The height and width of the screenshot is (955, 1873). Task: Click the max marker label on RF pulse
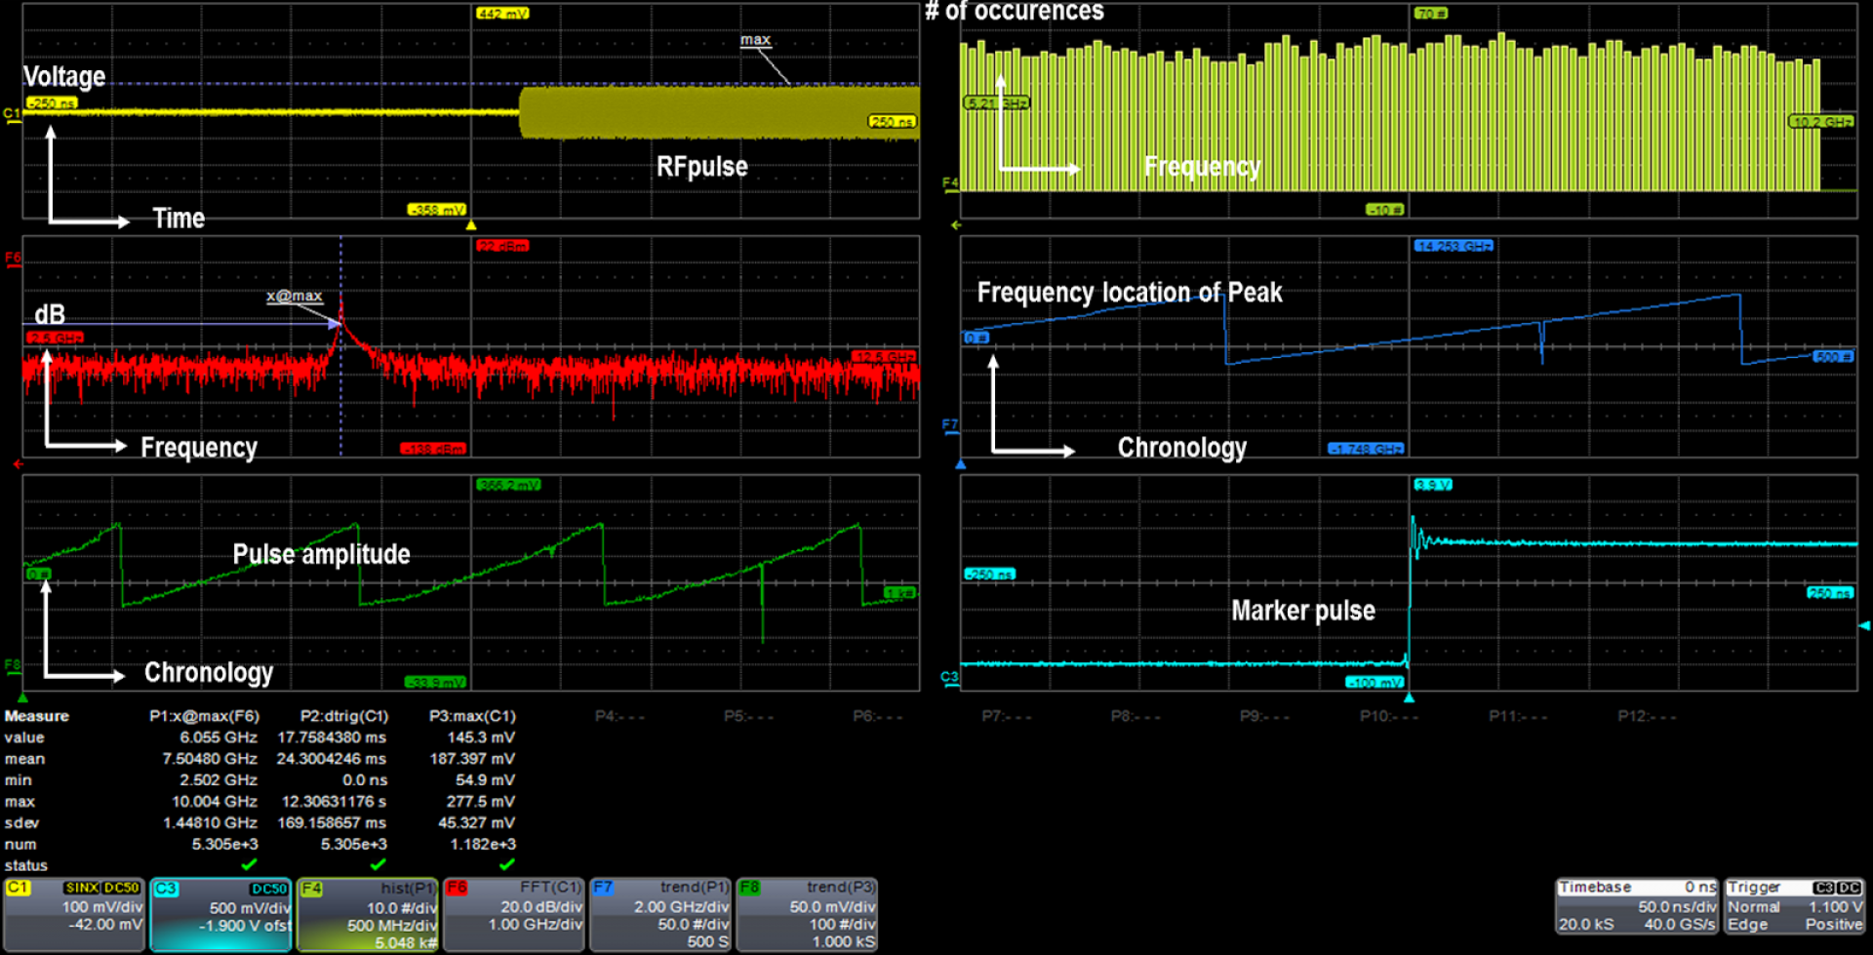click(x=755, y=40)
